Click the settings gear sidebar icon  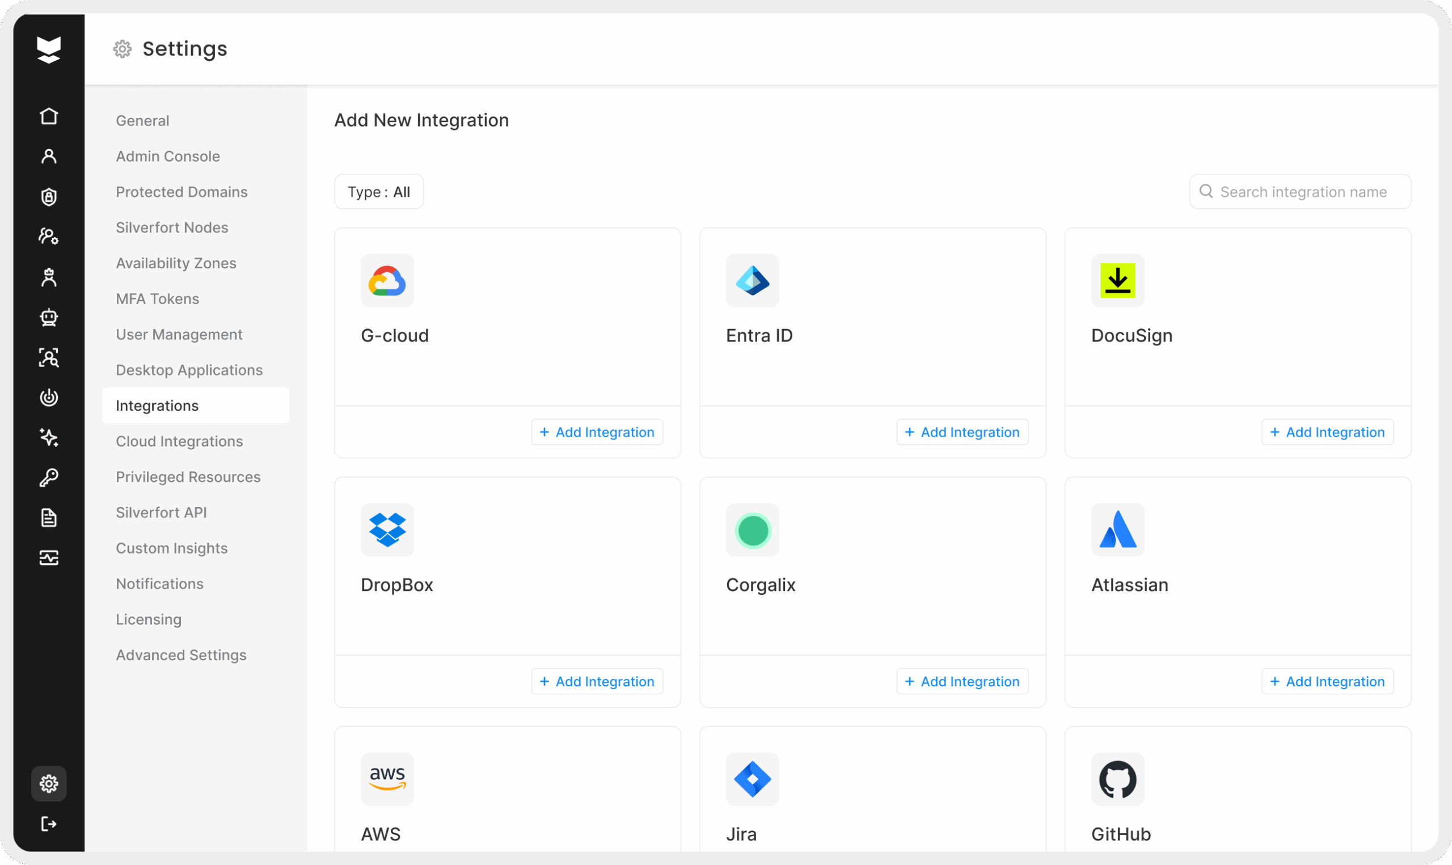click(x=49, y=783)
